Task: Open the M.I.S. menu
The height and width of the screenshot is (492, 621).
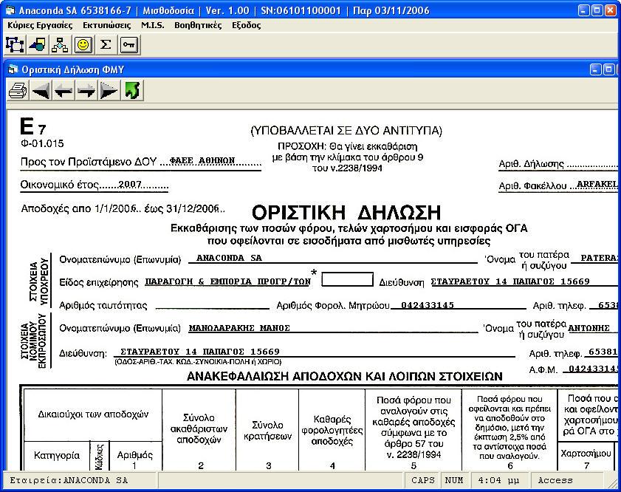Action: click(x=152, y=25)
